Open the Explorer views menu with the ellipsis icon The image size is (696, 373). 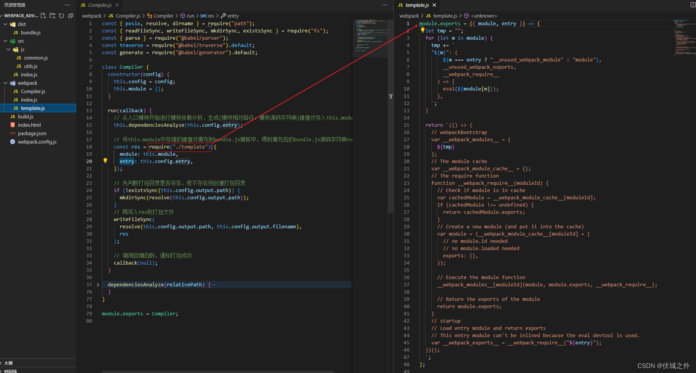pos(68,5)
